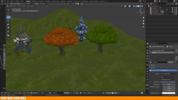Open the Default orientation dropdown
Image resolution: width=178 pixels, height=100 pixels.
29,4
